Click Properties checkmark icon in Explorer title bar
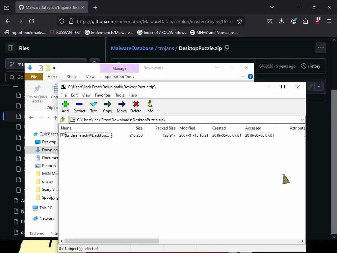337x253 pixels. pos(40,68)
